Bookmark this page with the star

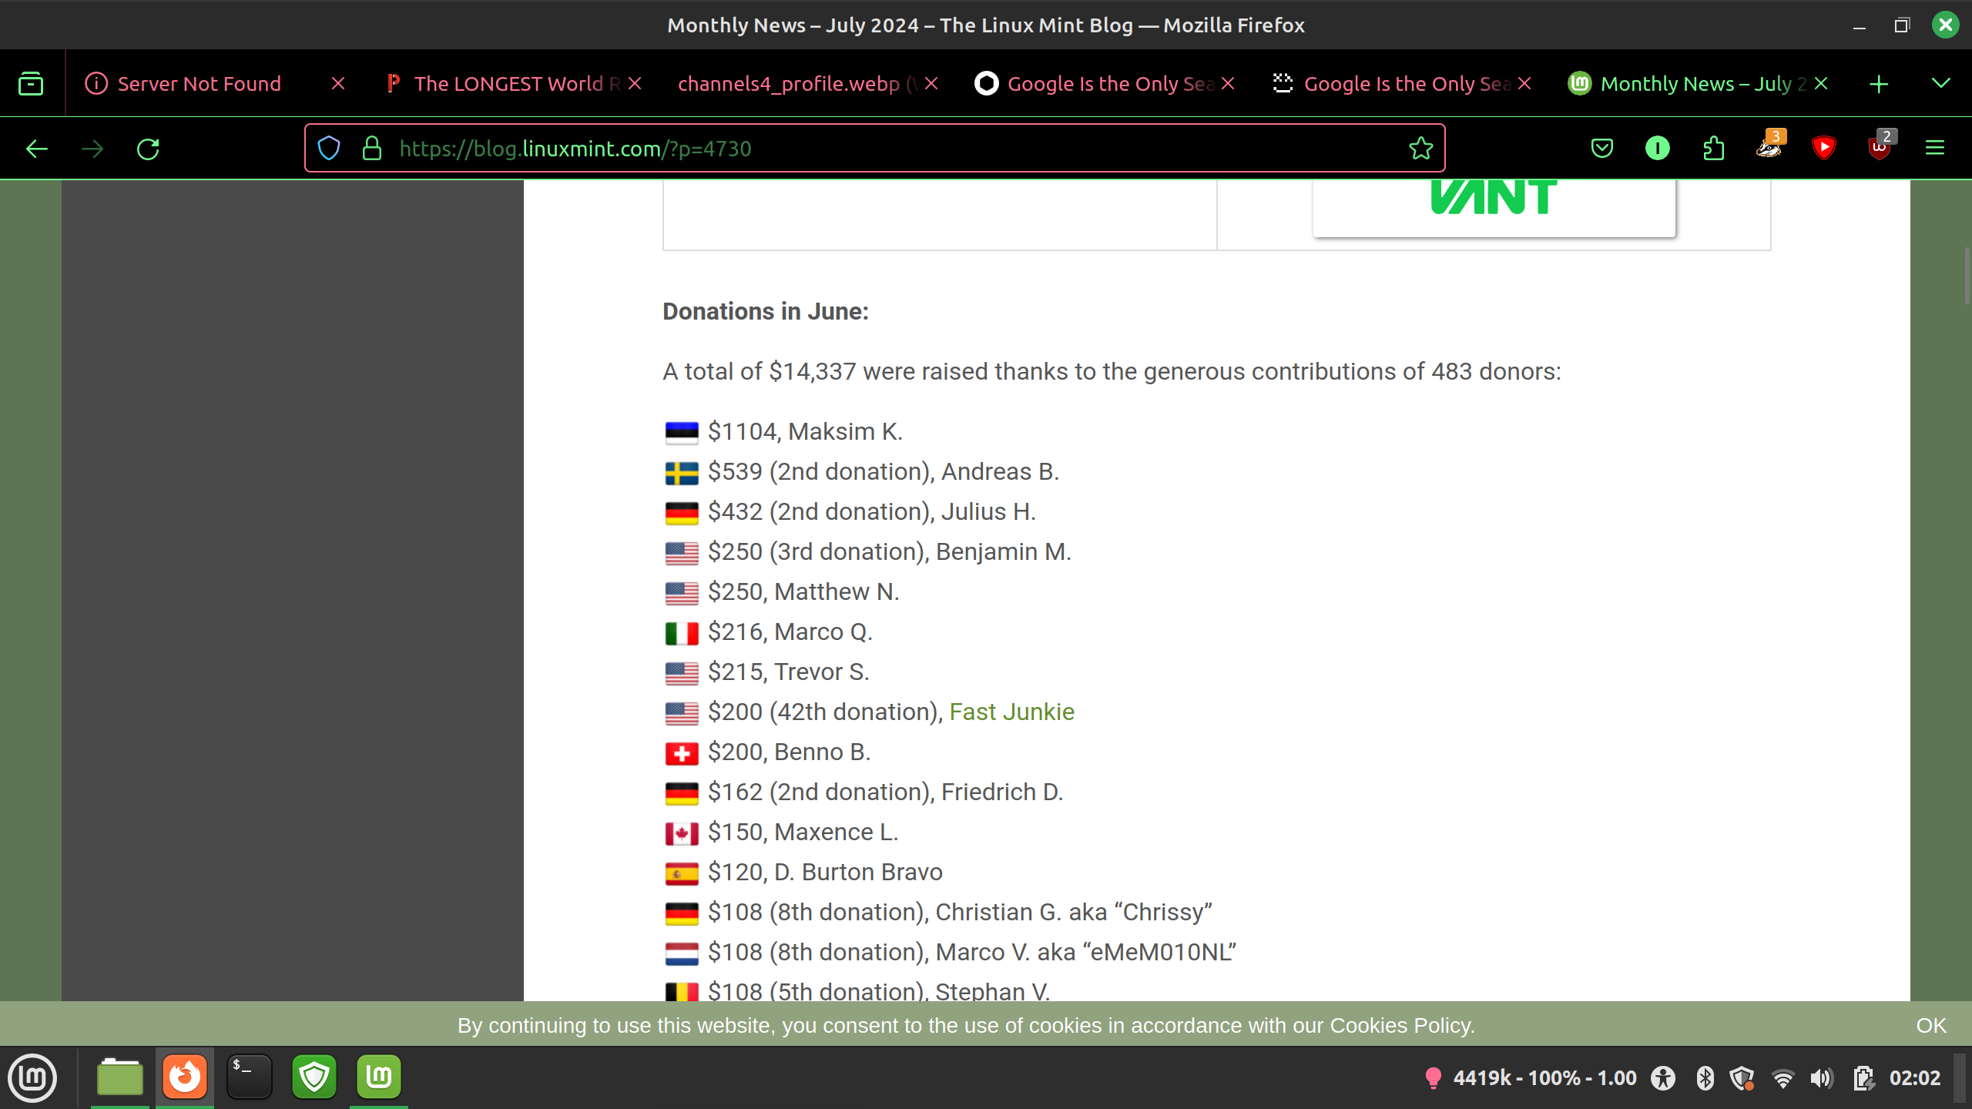[1420, 148]
